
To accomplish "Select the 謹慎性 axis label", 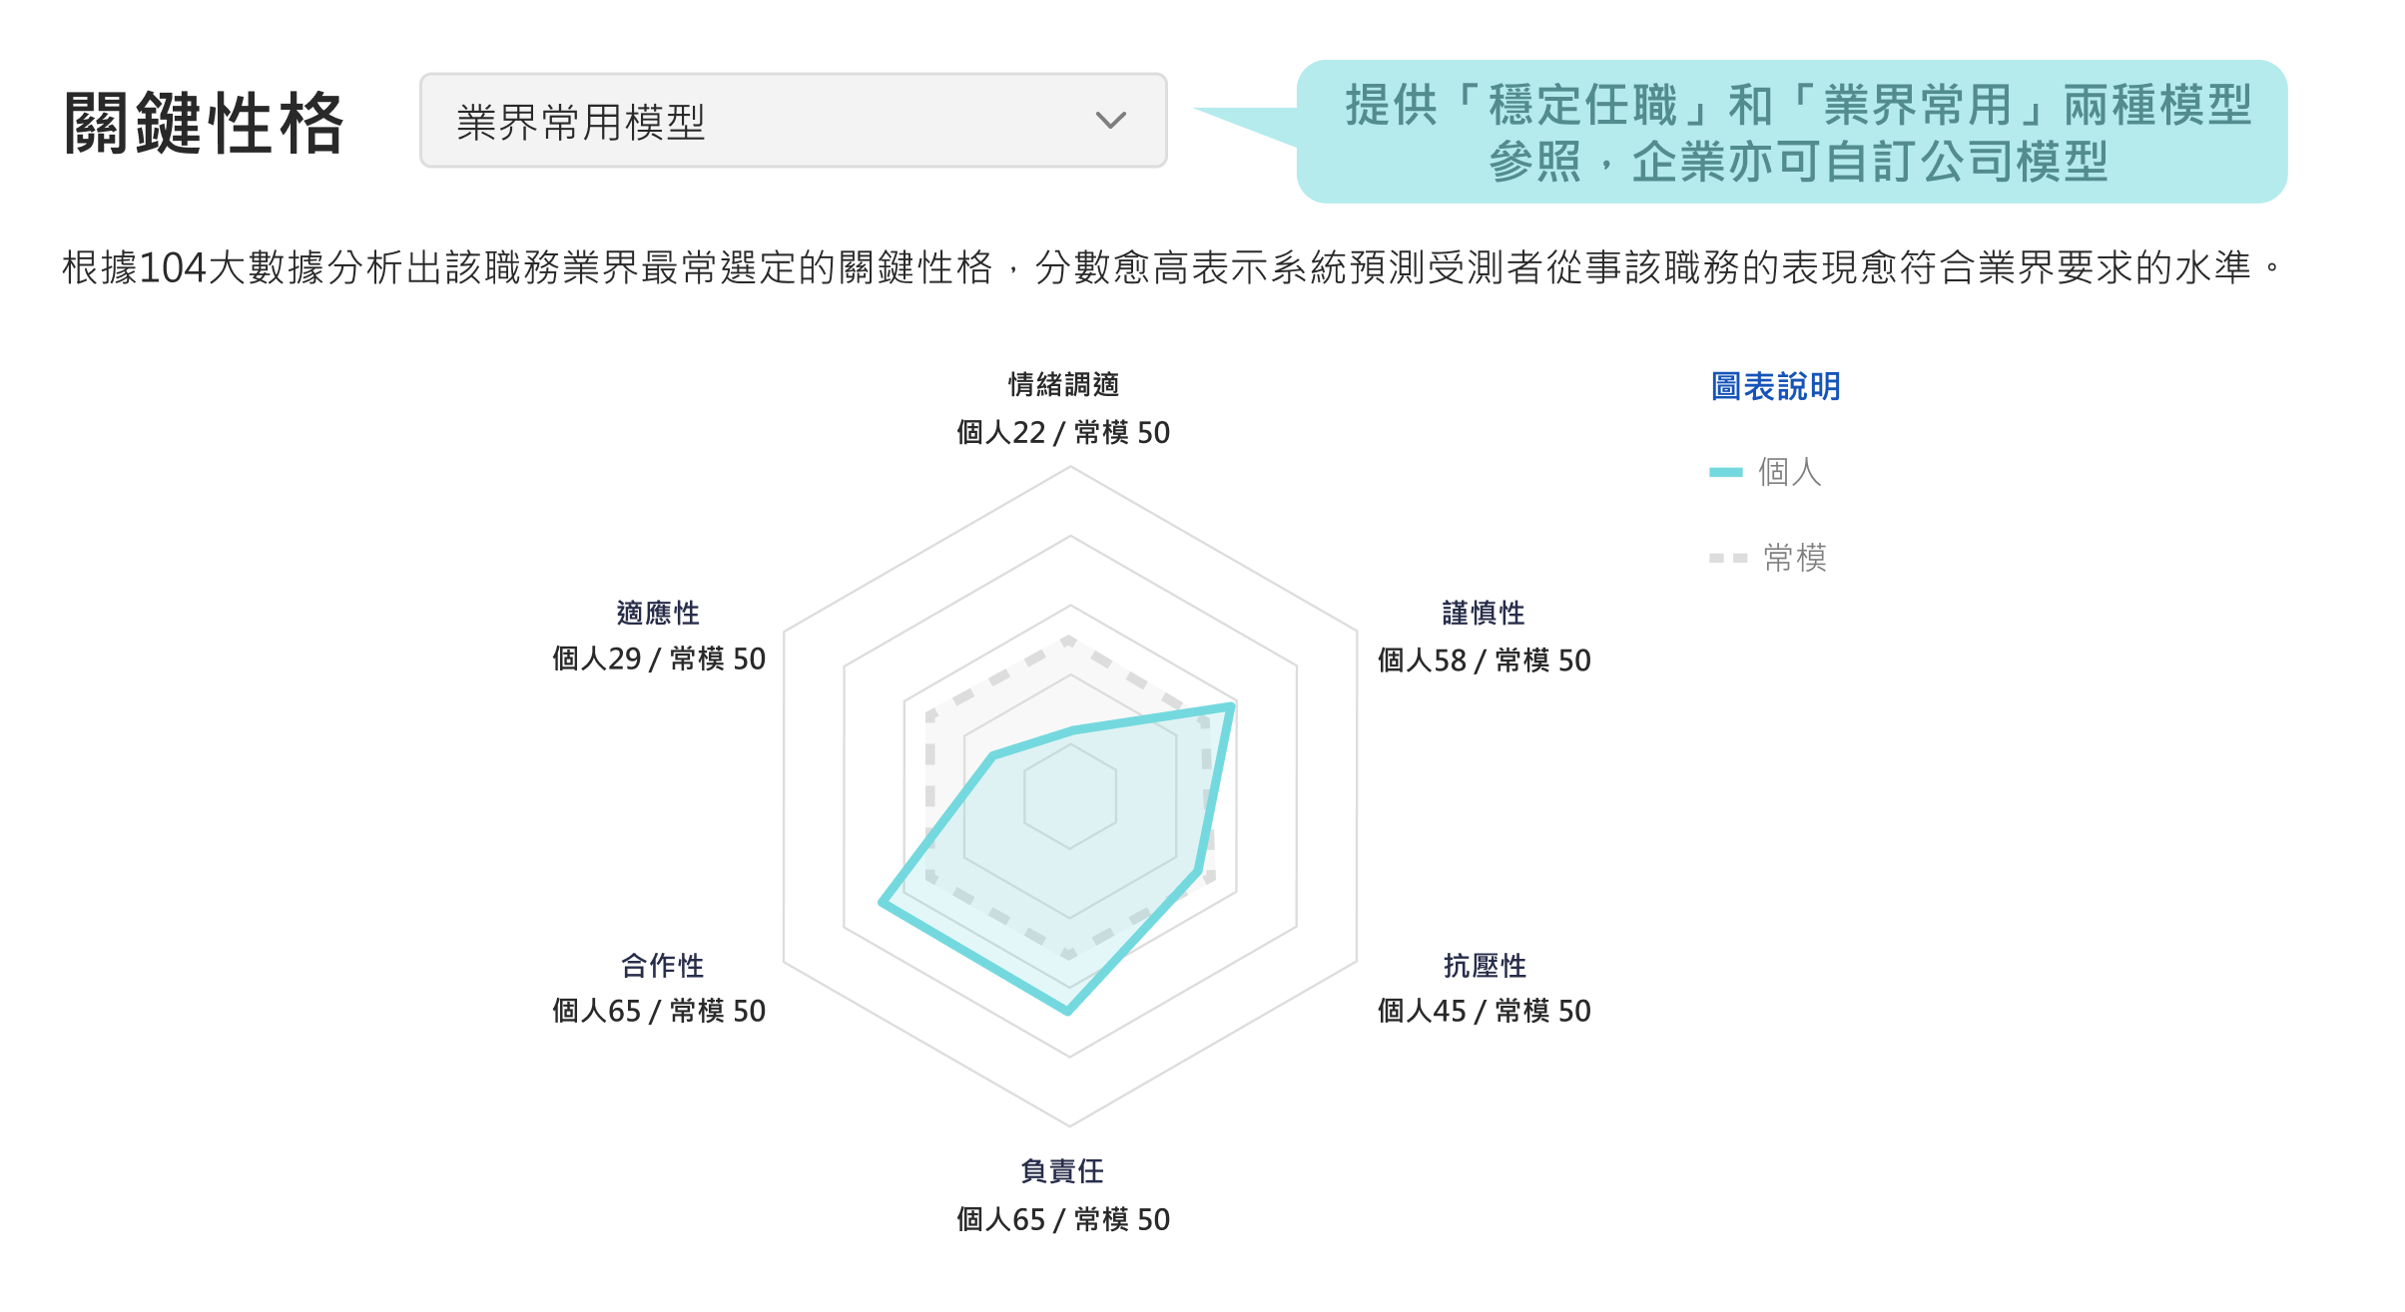I will 1484,613.
